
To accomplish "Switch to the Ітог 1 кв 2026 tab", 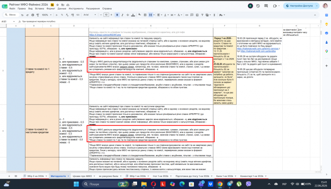I will pyautogui.click(x=160, y=176).
